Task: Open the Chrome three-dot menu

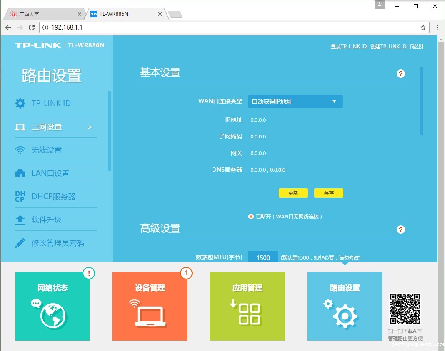Action: click(x=437, y=27)
